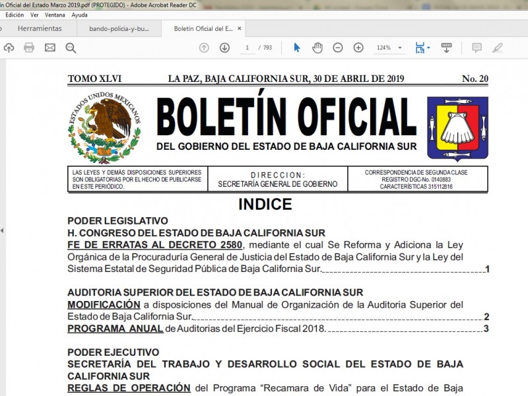Click the scrolling mode keyboard icon
528x396 pixels.
446,48
